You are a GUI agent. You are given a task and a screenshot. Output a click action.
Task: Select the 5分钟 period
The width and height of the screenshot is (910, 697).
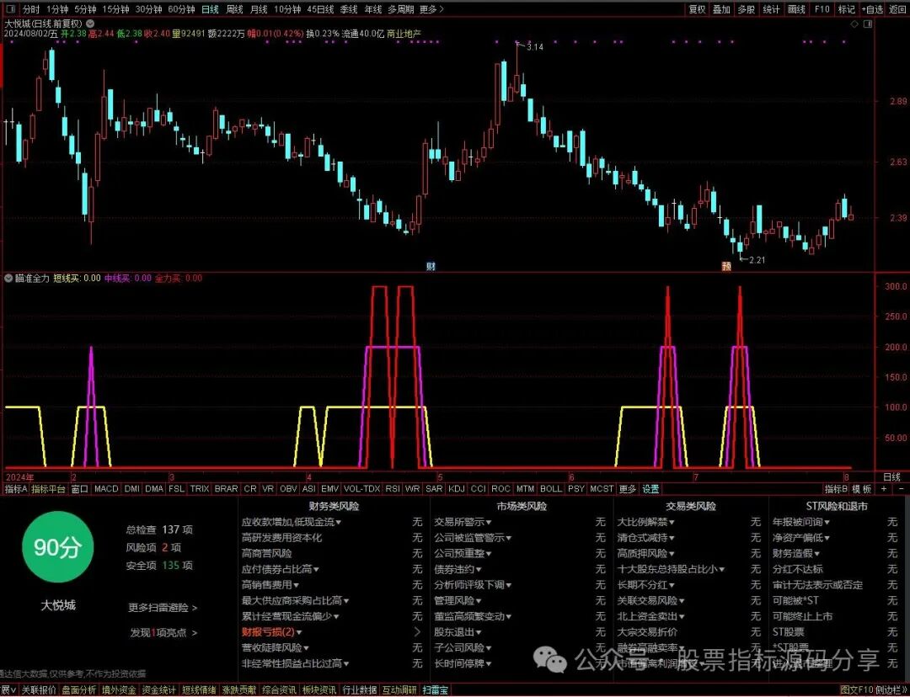tap(85, 9)
